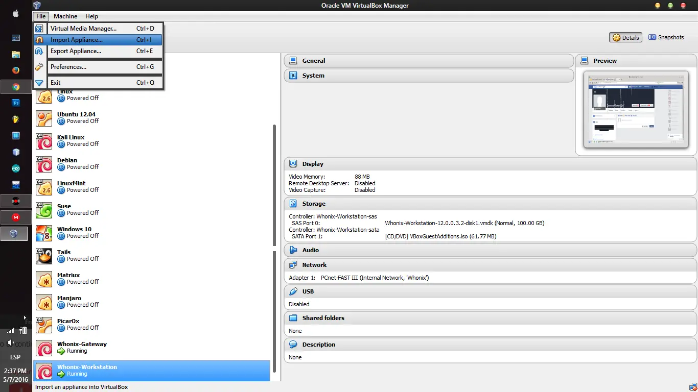The width and height of the screenshot is (698, 392).
Task: Click the volume speaker tray icon
Action: (x=10, y=342)
